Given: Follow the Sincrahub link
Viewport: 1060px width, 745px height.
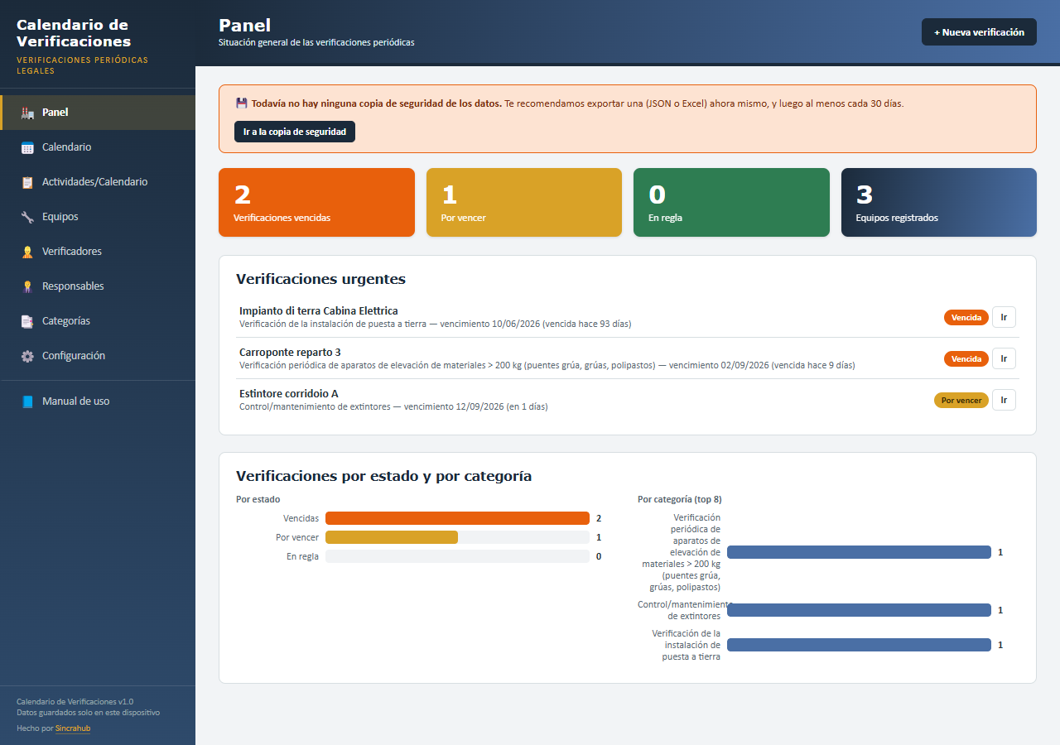Looking at the screenshot, I should point(73,728).
